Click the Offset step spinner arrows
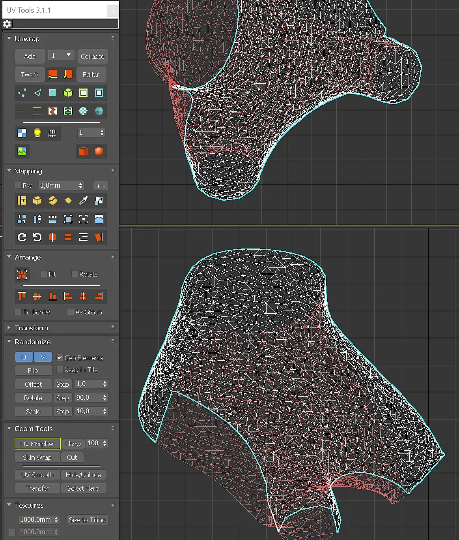 104,384
